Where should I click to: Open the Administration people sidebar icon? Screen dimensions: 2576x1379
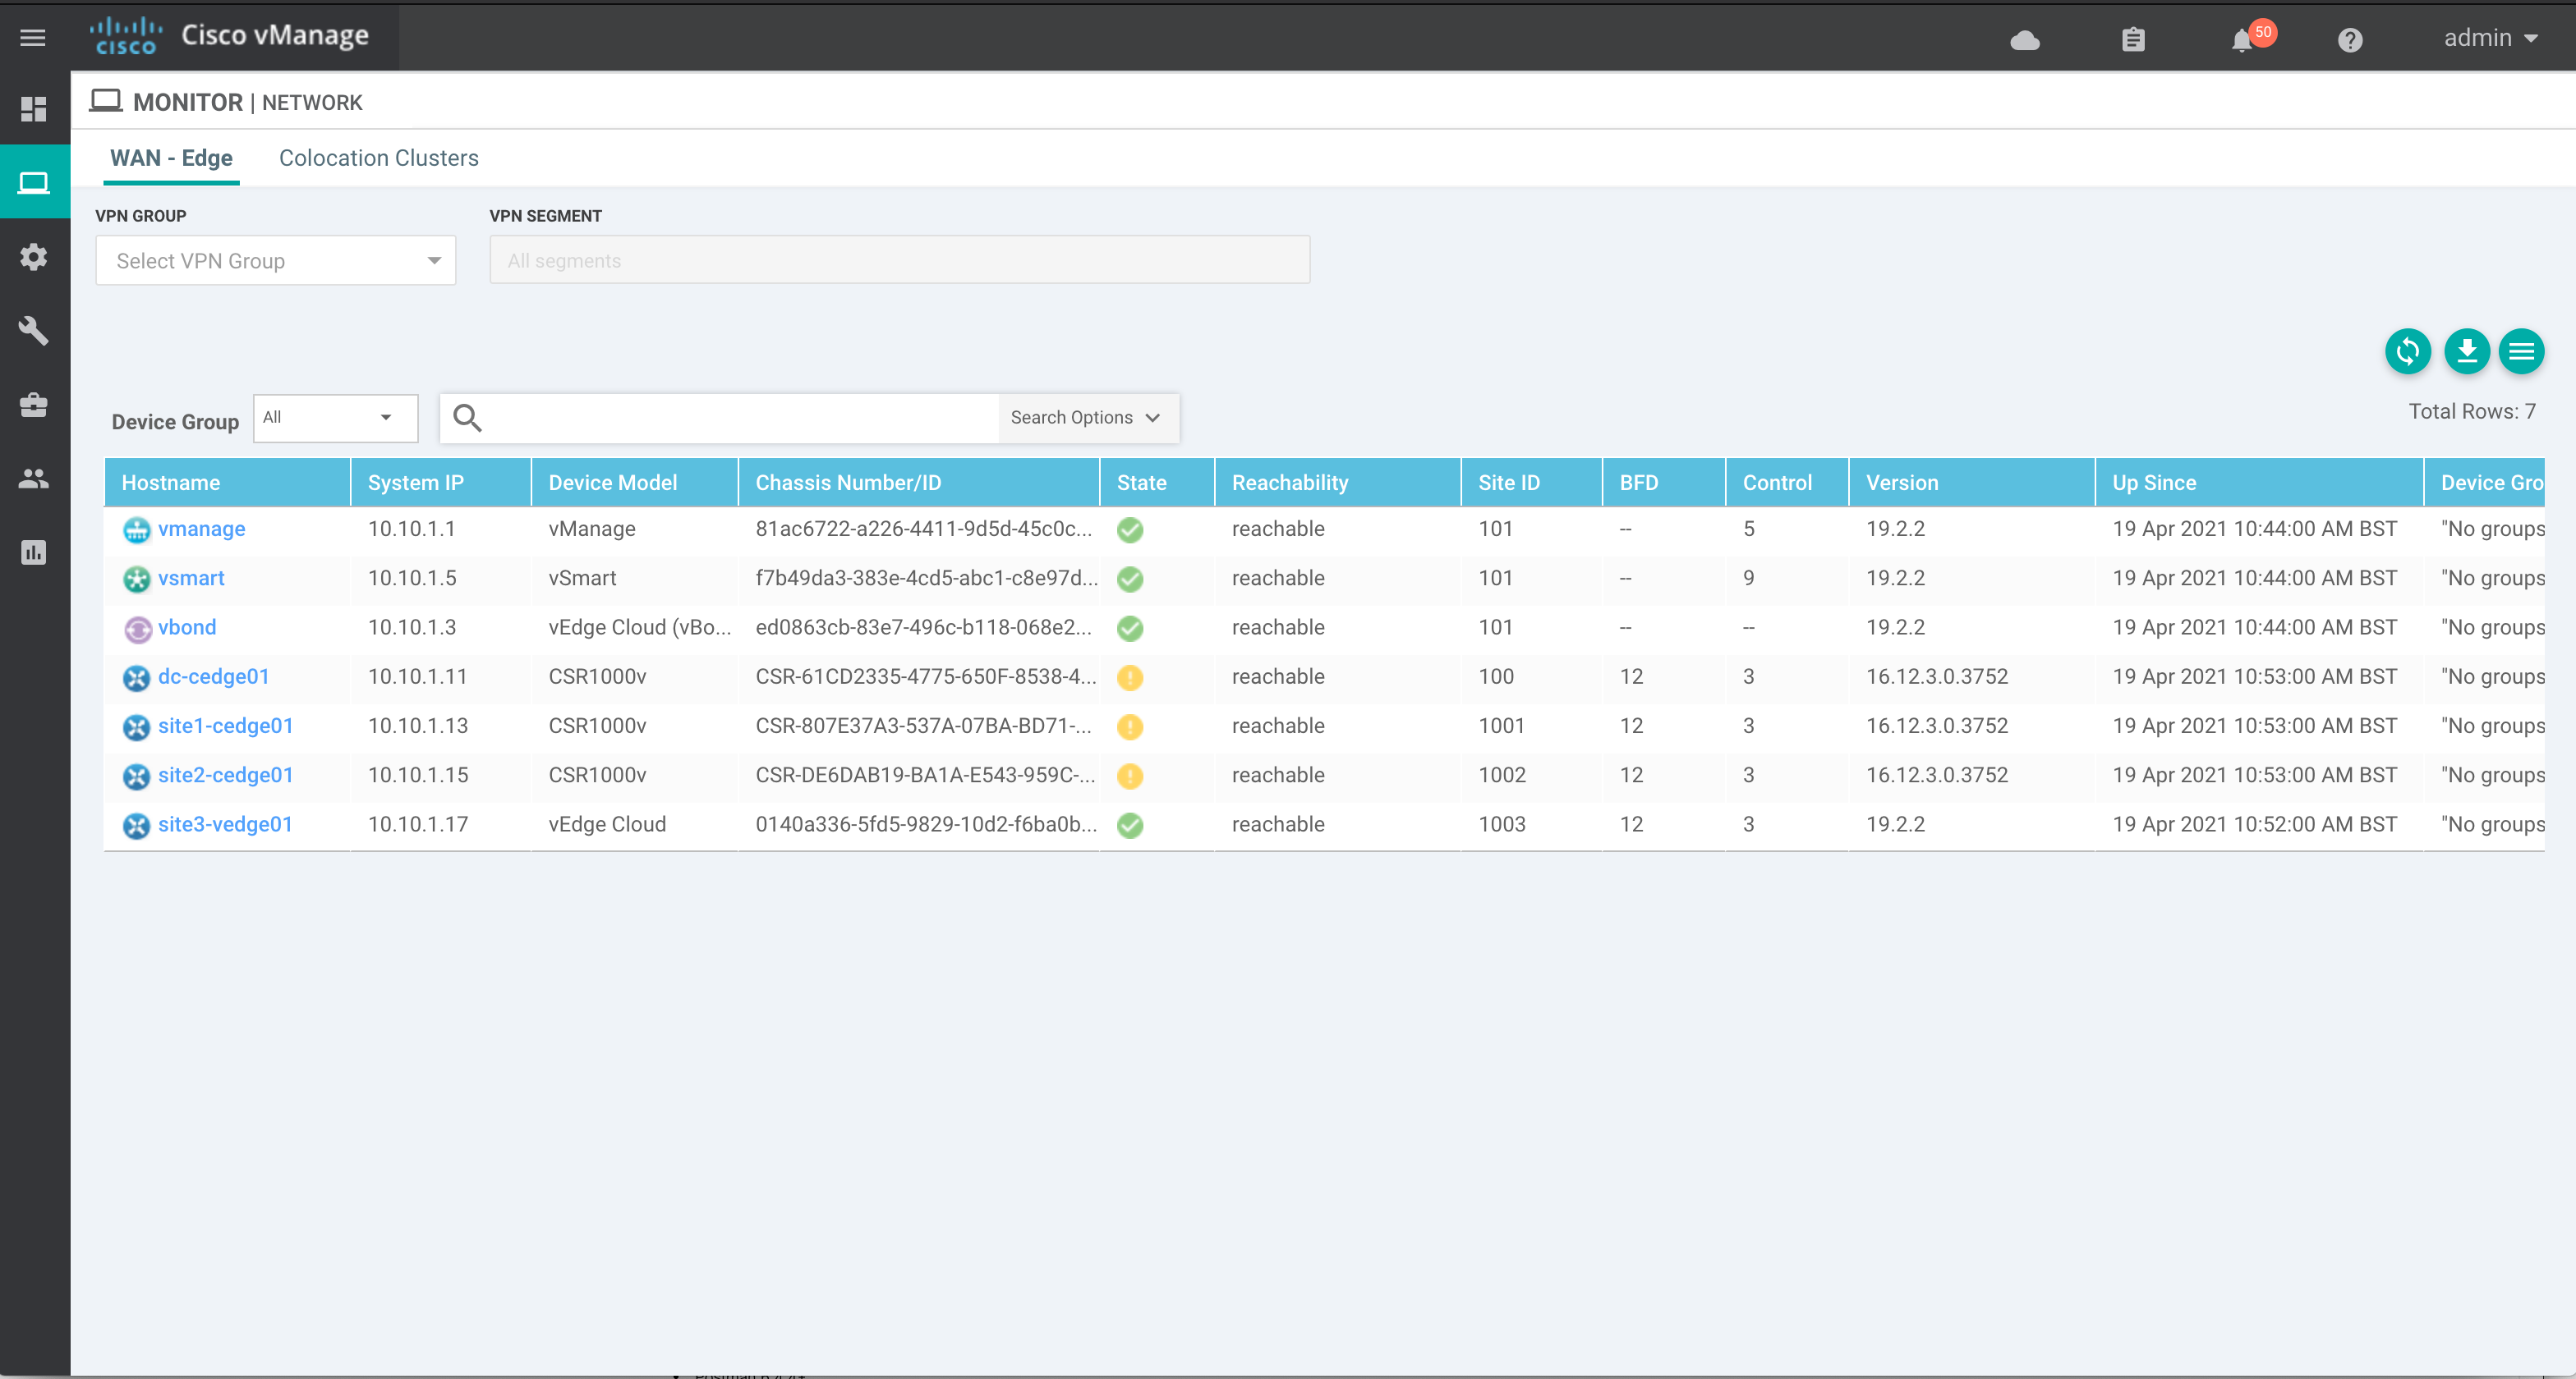pos(33,479)
